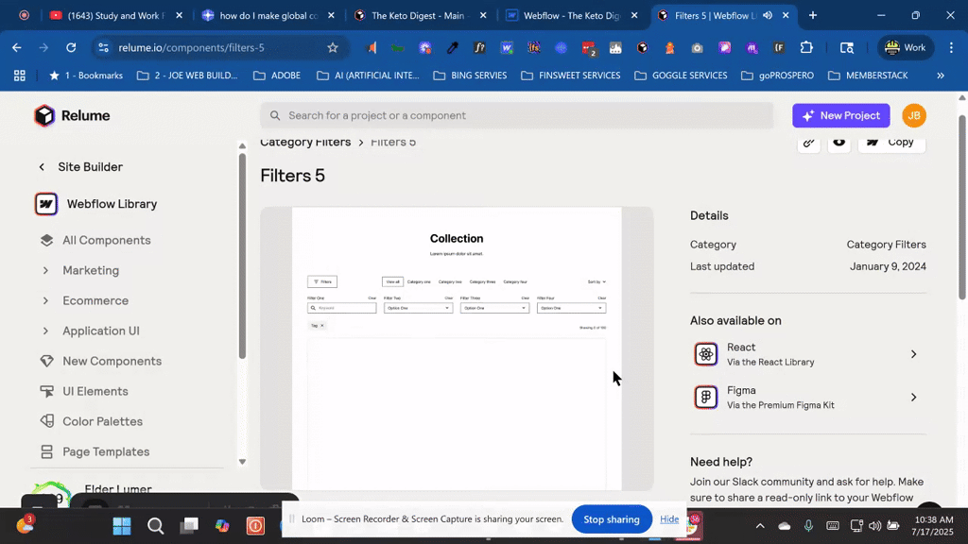Expand the Application UI category
Image resolution: width=968 pixels, height=544 pixels.
tap(100, 331)
